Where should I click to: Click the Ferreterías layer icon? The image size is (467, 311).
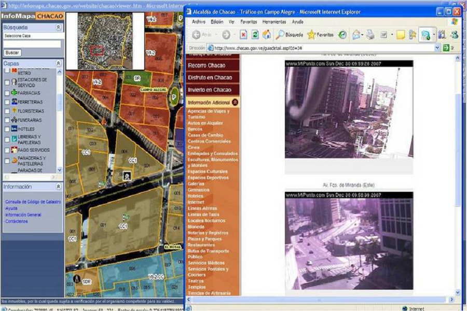(x=15, y=102)
